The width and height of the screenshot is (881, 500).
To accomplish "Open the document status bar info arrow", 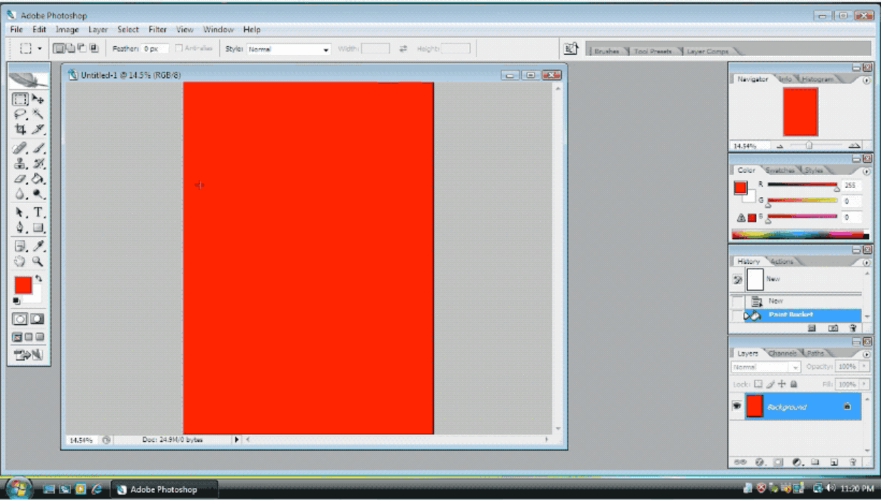I will [x=237, y=440].
